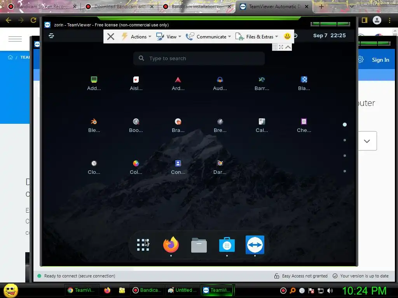Open the Ard... application icon
Screen dimensions: 398x298
click(x=178, y=83)
